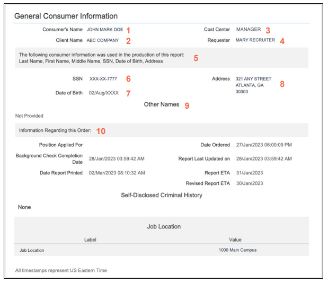Screen dimensions: 328x283
Task: Click the masked SSN value XXX-XX-7777
Action: click(103, 79)
